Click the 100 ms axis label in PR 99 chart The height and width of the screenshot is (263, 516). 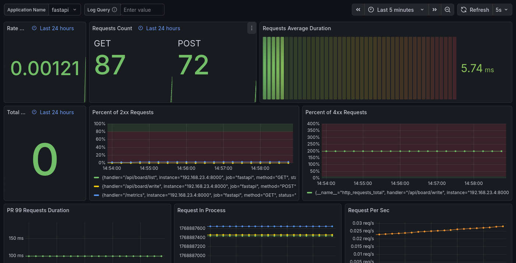coord(16,256)
